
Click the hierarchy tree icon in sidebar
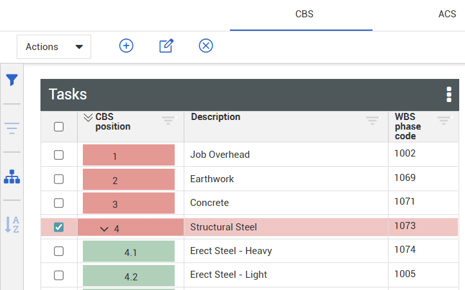(x=12, y=176)
